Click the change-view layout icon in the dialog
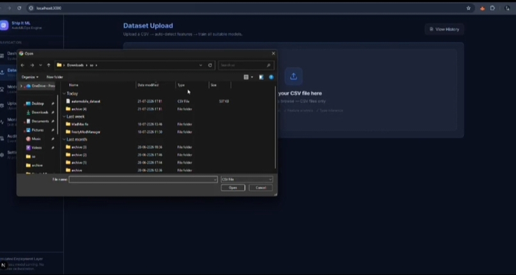Viewport: 516px width, 275px height. tap(246, 77)
